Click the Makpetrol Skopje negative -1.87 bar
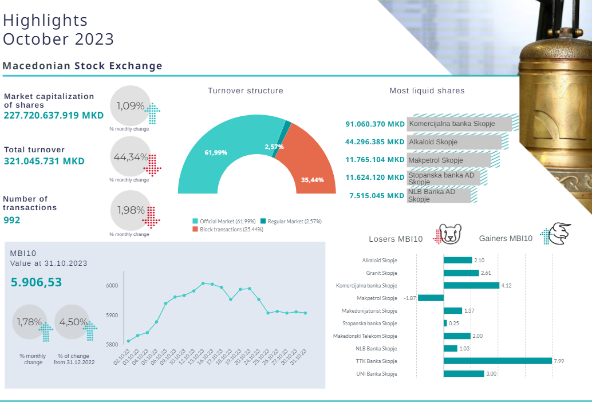This screenshot has height=402, width=592. click(x=431, y=298)
